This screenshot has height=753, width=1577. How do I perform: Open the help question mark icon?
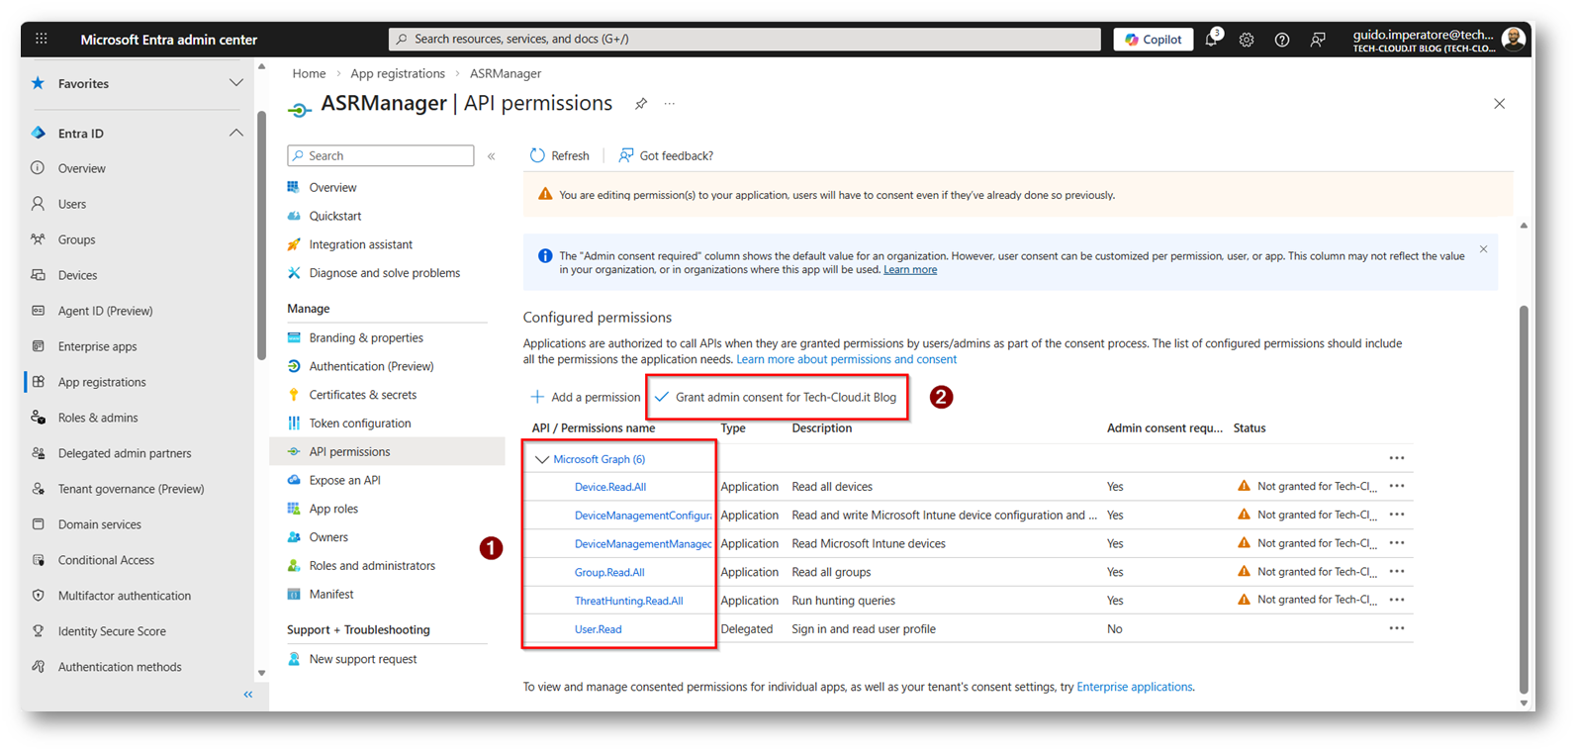1282,40
